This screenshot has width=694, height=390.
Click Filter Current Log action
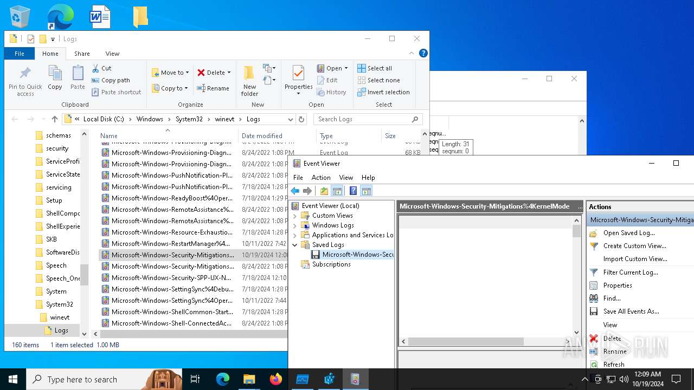[631, 272]
